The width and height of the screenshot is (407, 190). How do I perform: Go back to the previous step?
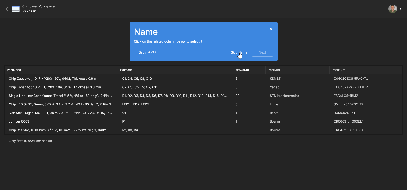(140, 52)
